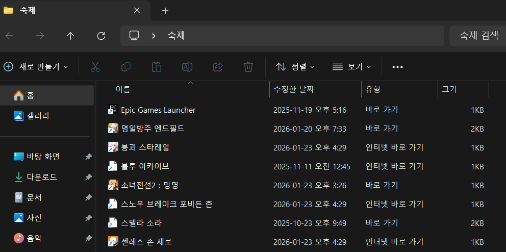The width and height of the screenshot is (506, 252).
Task: Close the 숙제 tab
Action: (x=137, y=10)
